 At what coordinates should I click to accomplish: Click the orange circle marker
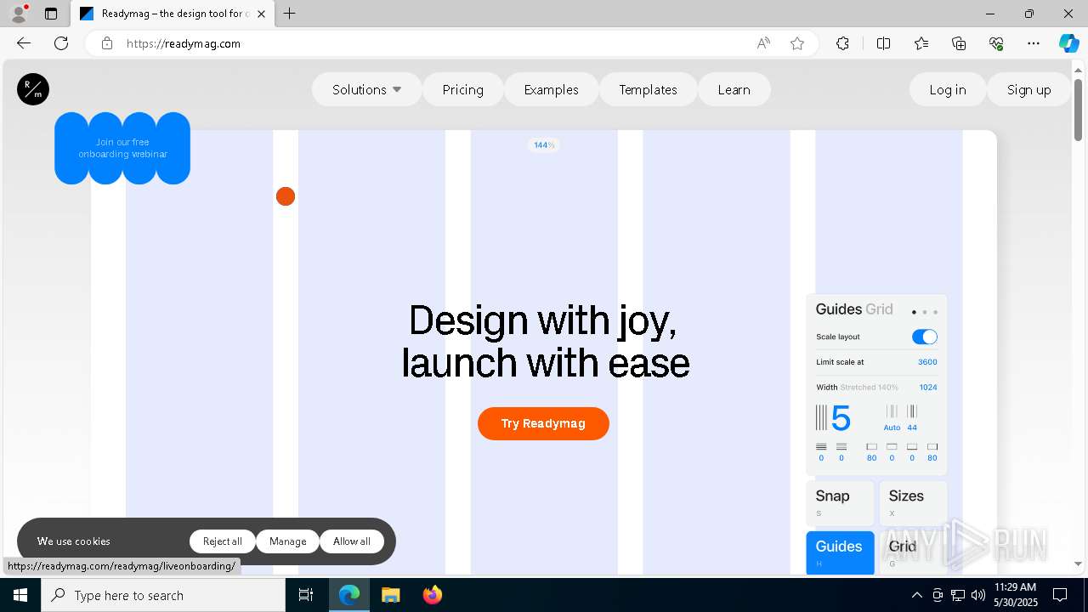tap(286, 196)
